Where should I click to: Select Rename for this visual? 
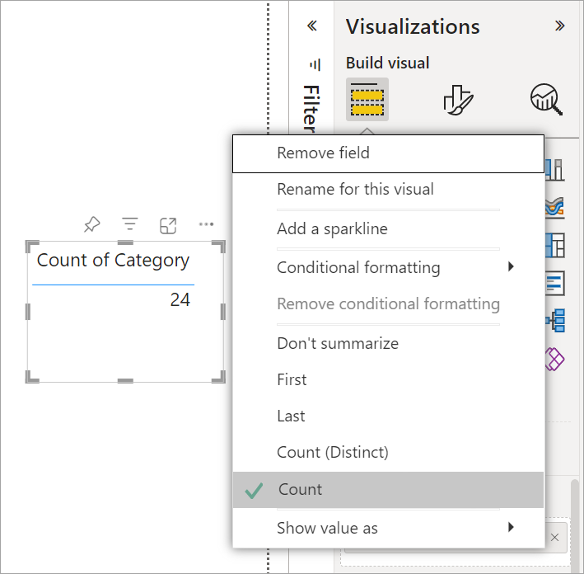389,190
